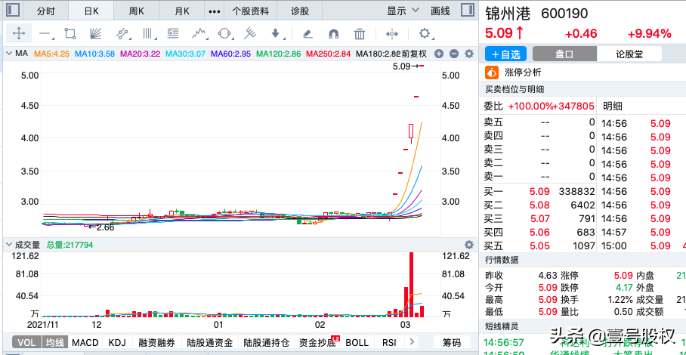
Task: Click the plus icon in MA bar
Action: click(x=439, y=54)
